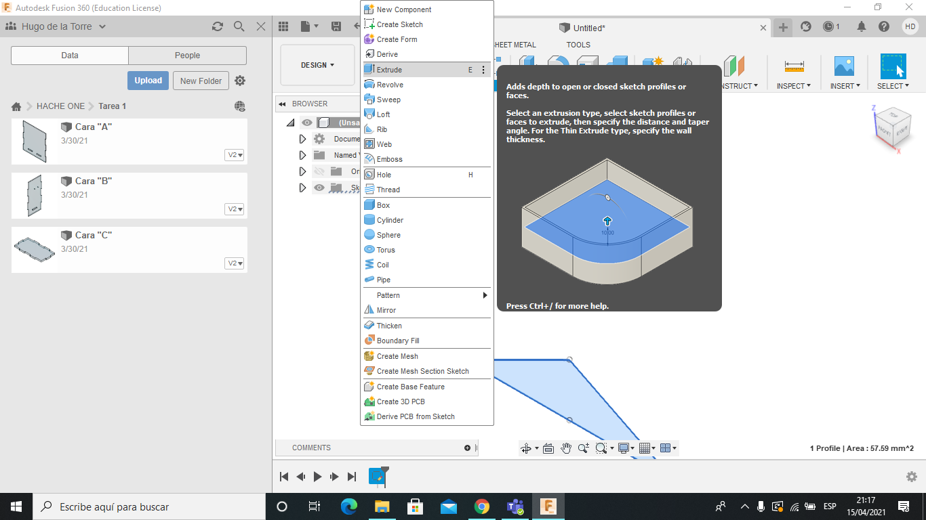
Task: Open the Pattern submenu
Action: (x=427, y=295)
